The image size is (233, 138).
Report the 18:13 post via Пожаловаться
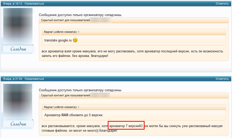34,4
